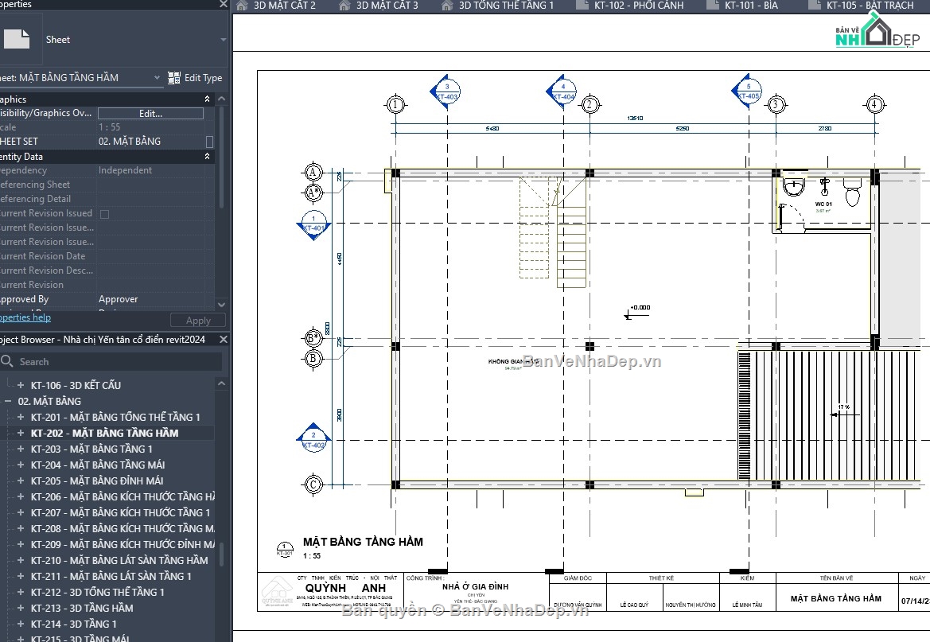Switch to the 3D MẶT CẮT 3 tab
Image resolution: width=930 pixels, height=642 pixels.
(379, 6)
